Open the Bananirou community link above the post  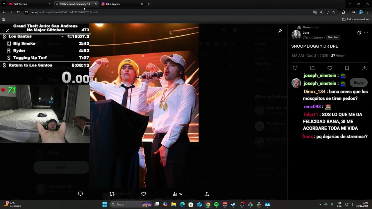pyautogui.click(x=311, y=27)
